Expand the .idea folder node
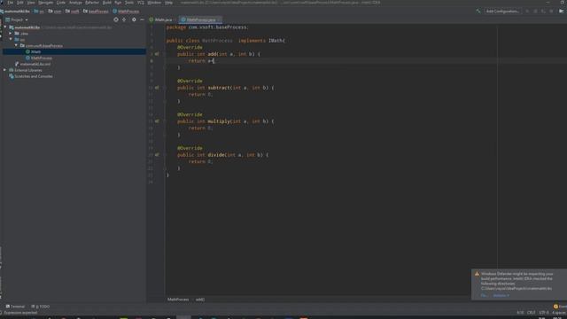 tap(11, 34)
